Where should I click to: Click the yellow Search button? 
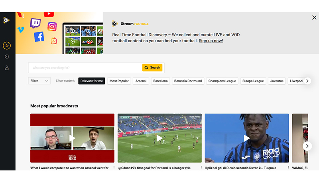tap(152, 68)
